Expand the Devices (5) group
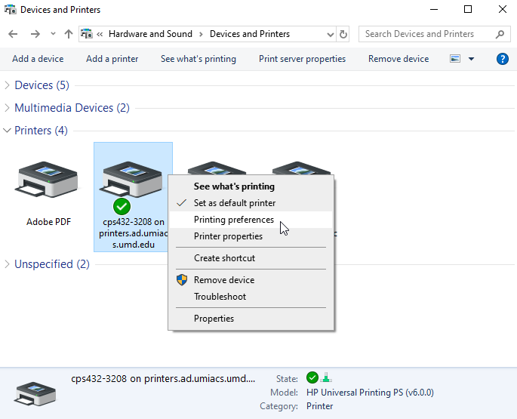517x419 pixels. pos(8,85)
